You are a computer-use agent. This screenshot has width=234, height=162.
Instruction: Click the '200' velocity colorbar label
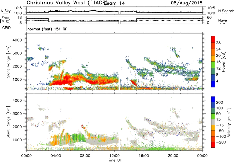[x=220, y=102]
